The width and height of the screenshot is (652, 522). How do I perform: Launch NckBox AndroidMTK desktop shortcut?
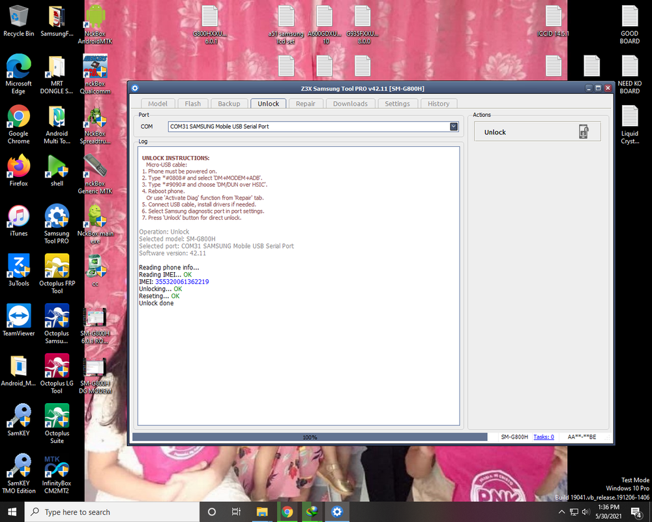point(95,24)
